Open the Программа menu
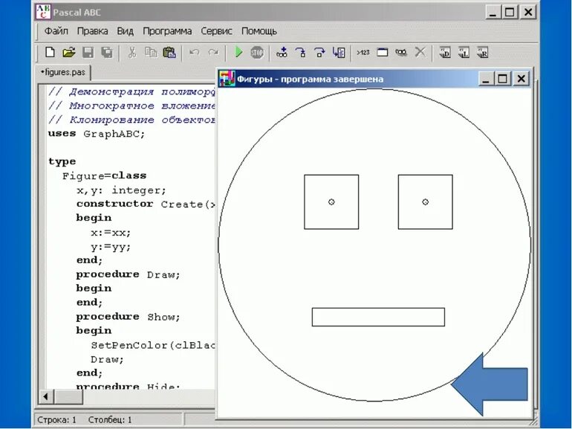 pyautogui.click(x=167, y=31)
